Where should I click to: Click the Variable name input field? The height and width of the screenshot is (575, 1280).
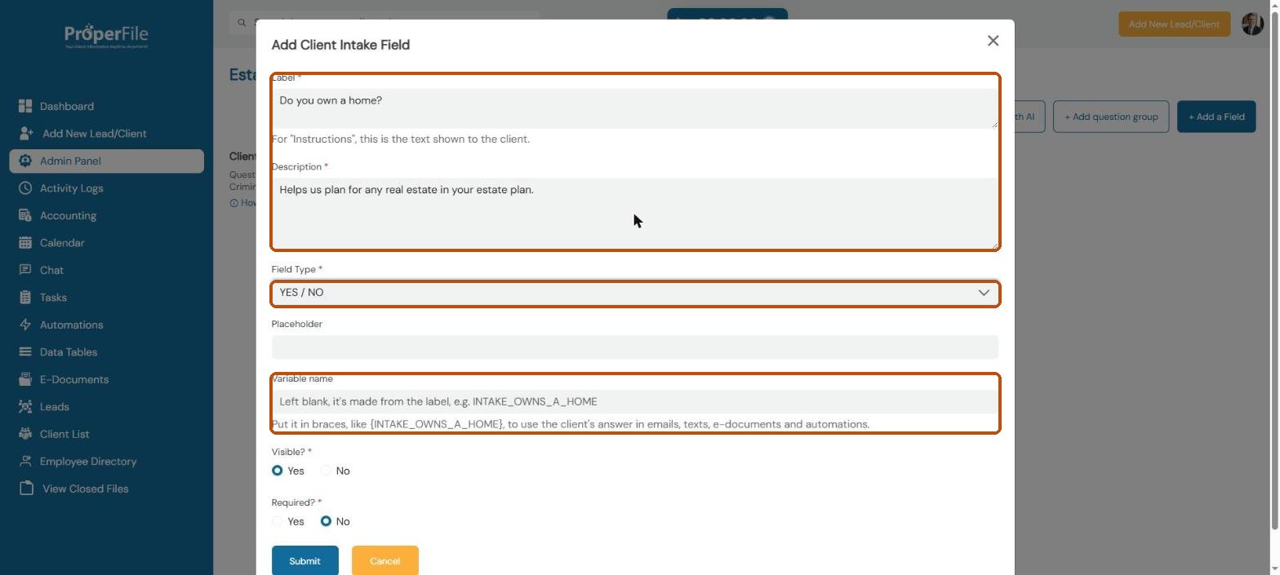pyautogui.click(x=635, y=401)
